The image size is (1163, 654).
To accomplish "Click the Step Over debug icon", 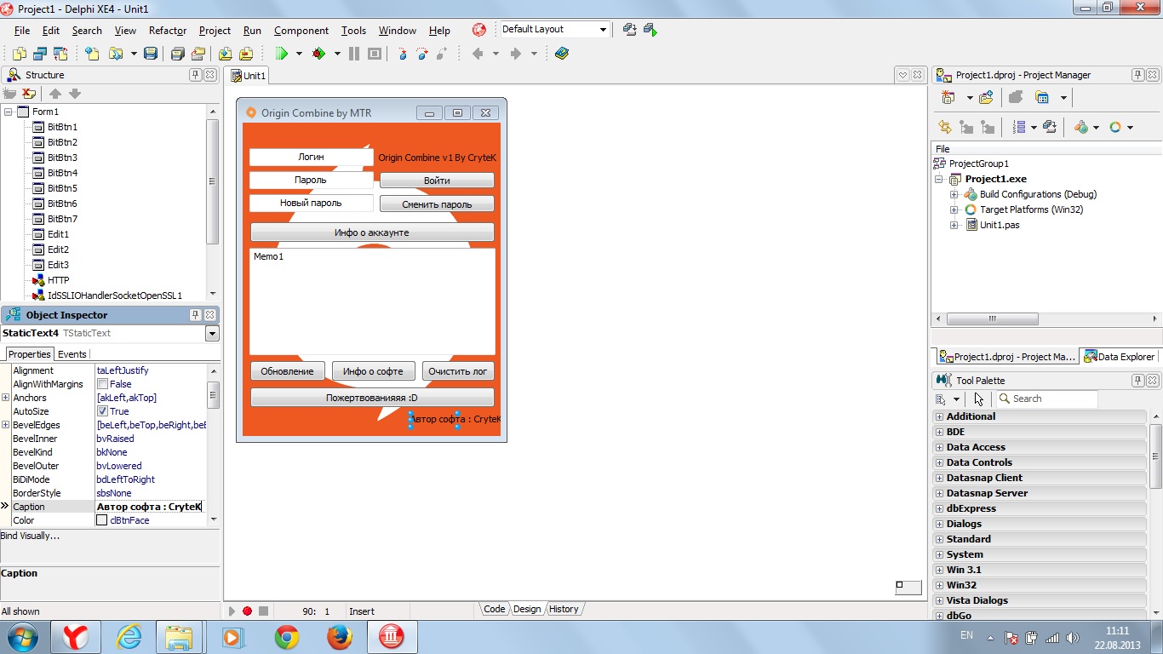I will tap(421, 54).
